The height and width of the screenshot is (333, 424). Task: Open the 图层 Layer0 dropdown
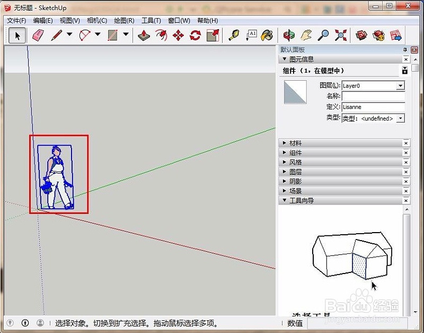tap(401, 86)
